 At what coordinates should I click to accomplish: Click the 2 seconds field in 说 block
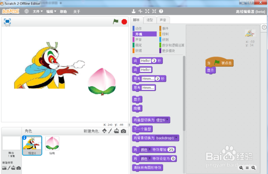[x=154, y=60]
